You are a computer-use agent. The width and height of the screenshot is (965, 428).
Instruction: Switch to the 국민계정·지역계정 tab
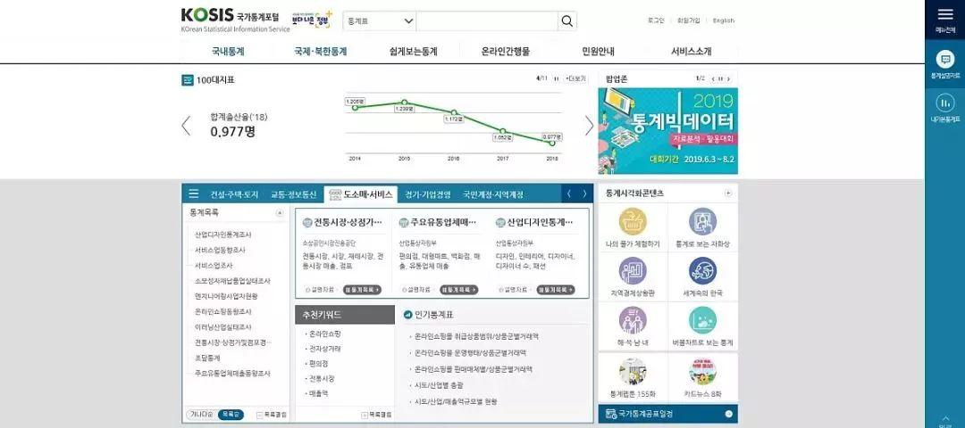pyautogui.click(x=493, y=194)
